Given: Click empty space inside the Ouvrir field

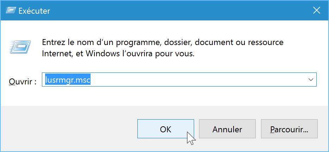Looking at the screenshot, I should (x=197, y=80).
